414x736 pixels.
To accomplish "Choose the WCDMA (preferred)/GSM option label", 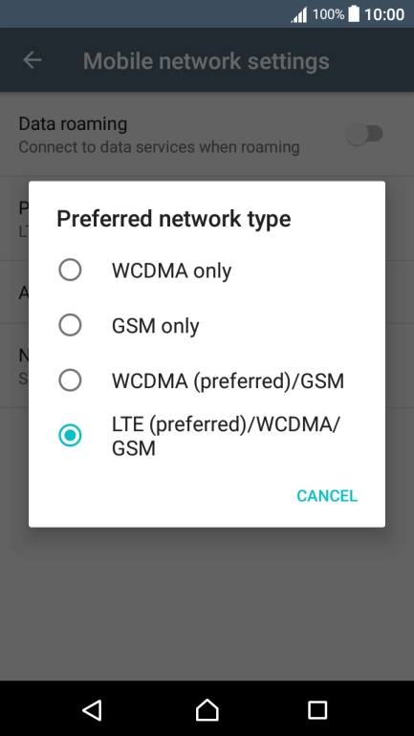I will (x=228, y=380).
